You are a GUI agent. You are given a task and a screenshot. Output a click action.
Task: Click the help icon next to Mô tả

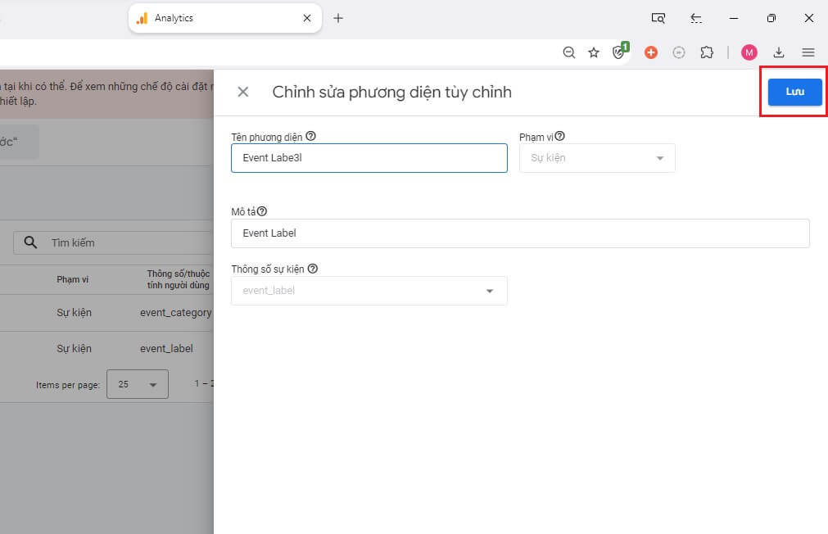coord(261,210)
